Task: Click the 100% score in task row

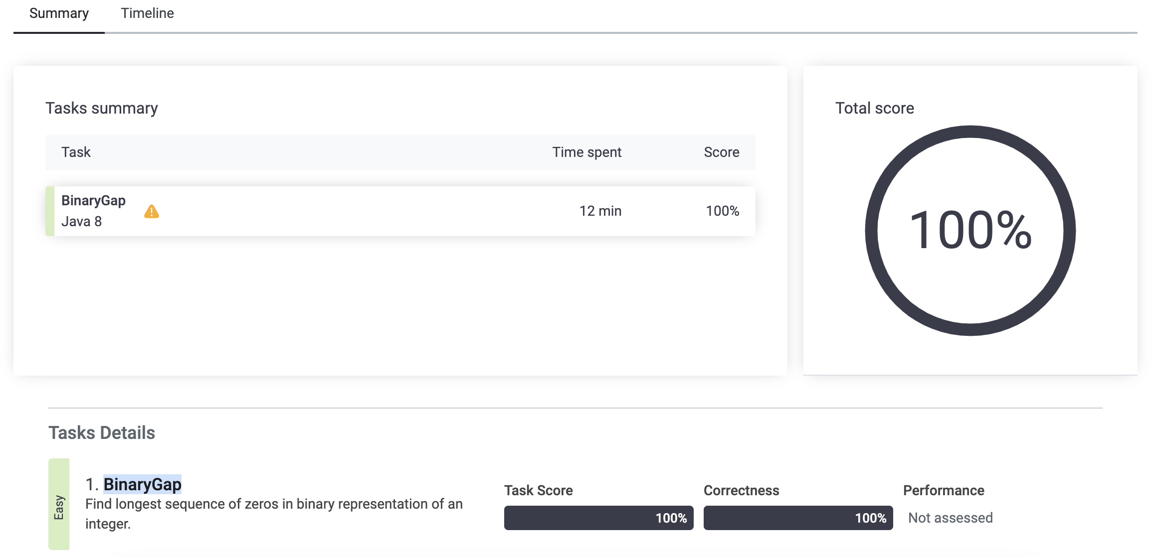Action: coord(722,211)
